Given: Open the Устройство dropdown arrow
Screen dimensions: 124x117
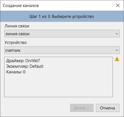Looking at the screenshot, I should click(x=117, y=50).
